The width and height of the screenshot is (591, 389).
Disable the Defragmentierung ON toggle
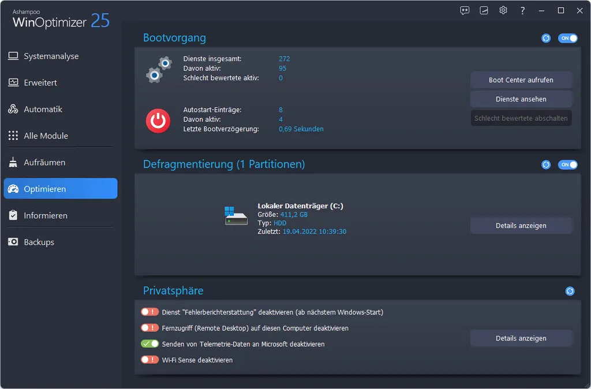568,164
